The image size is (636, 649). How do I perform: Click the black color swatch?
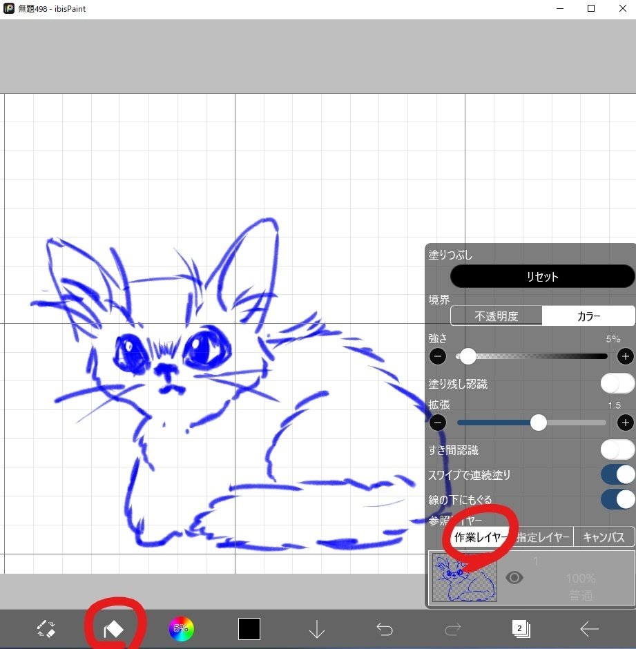249,629
